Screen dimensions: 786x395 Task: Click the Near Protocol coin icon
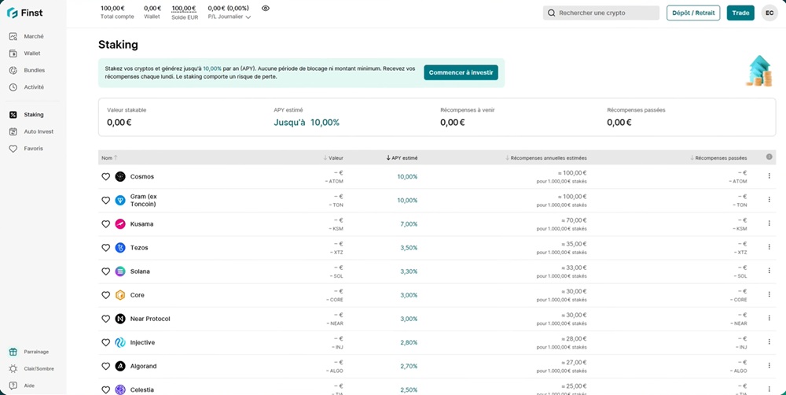[x=119, y=319]
